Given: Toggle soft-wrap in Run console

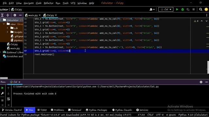Looking at the screenshot, I should coord(8,99).
